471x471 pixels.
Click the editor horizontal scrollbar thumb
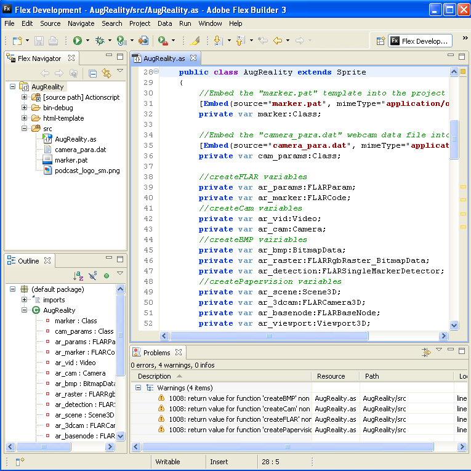tap(269, 336)
